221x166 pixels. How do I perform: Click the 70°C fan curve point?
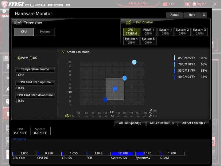pos(124,78)
